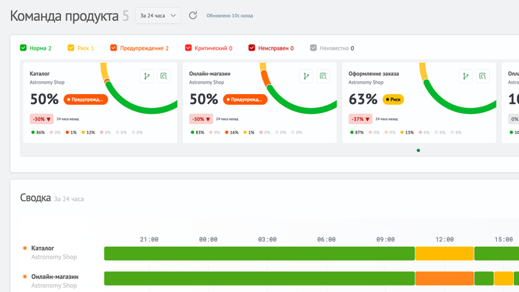Toggle the Норма status filter checkbox
Screen dimensions: 519x292
tap(23, 47)
